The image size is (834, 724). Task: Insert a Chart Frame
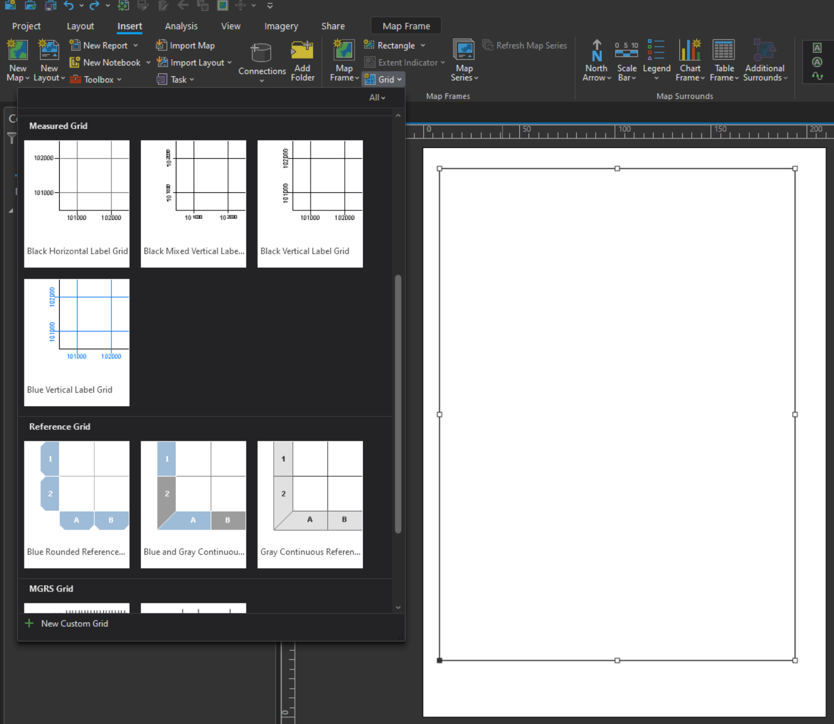690,51
